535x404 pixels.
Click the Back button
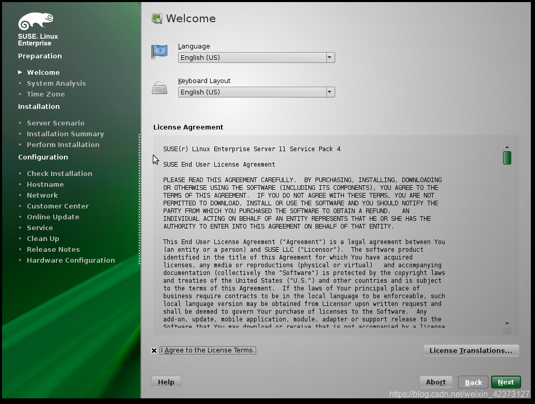coord(473,382)
